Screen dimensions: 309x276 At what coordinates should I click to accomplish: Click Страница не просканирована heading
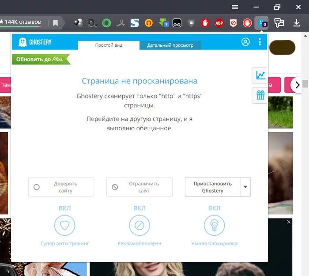(x=139, y=81)
